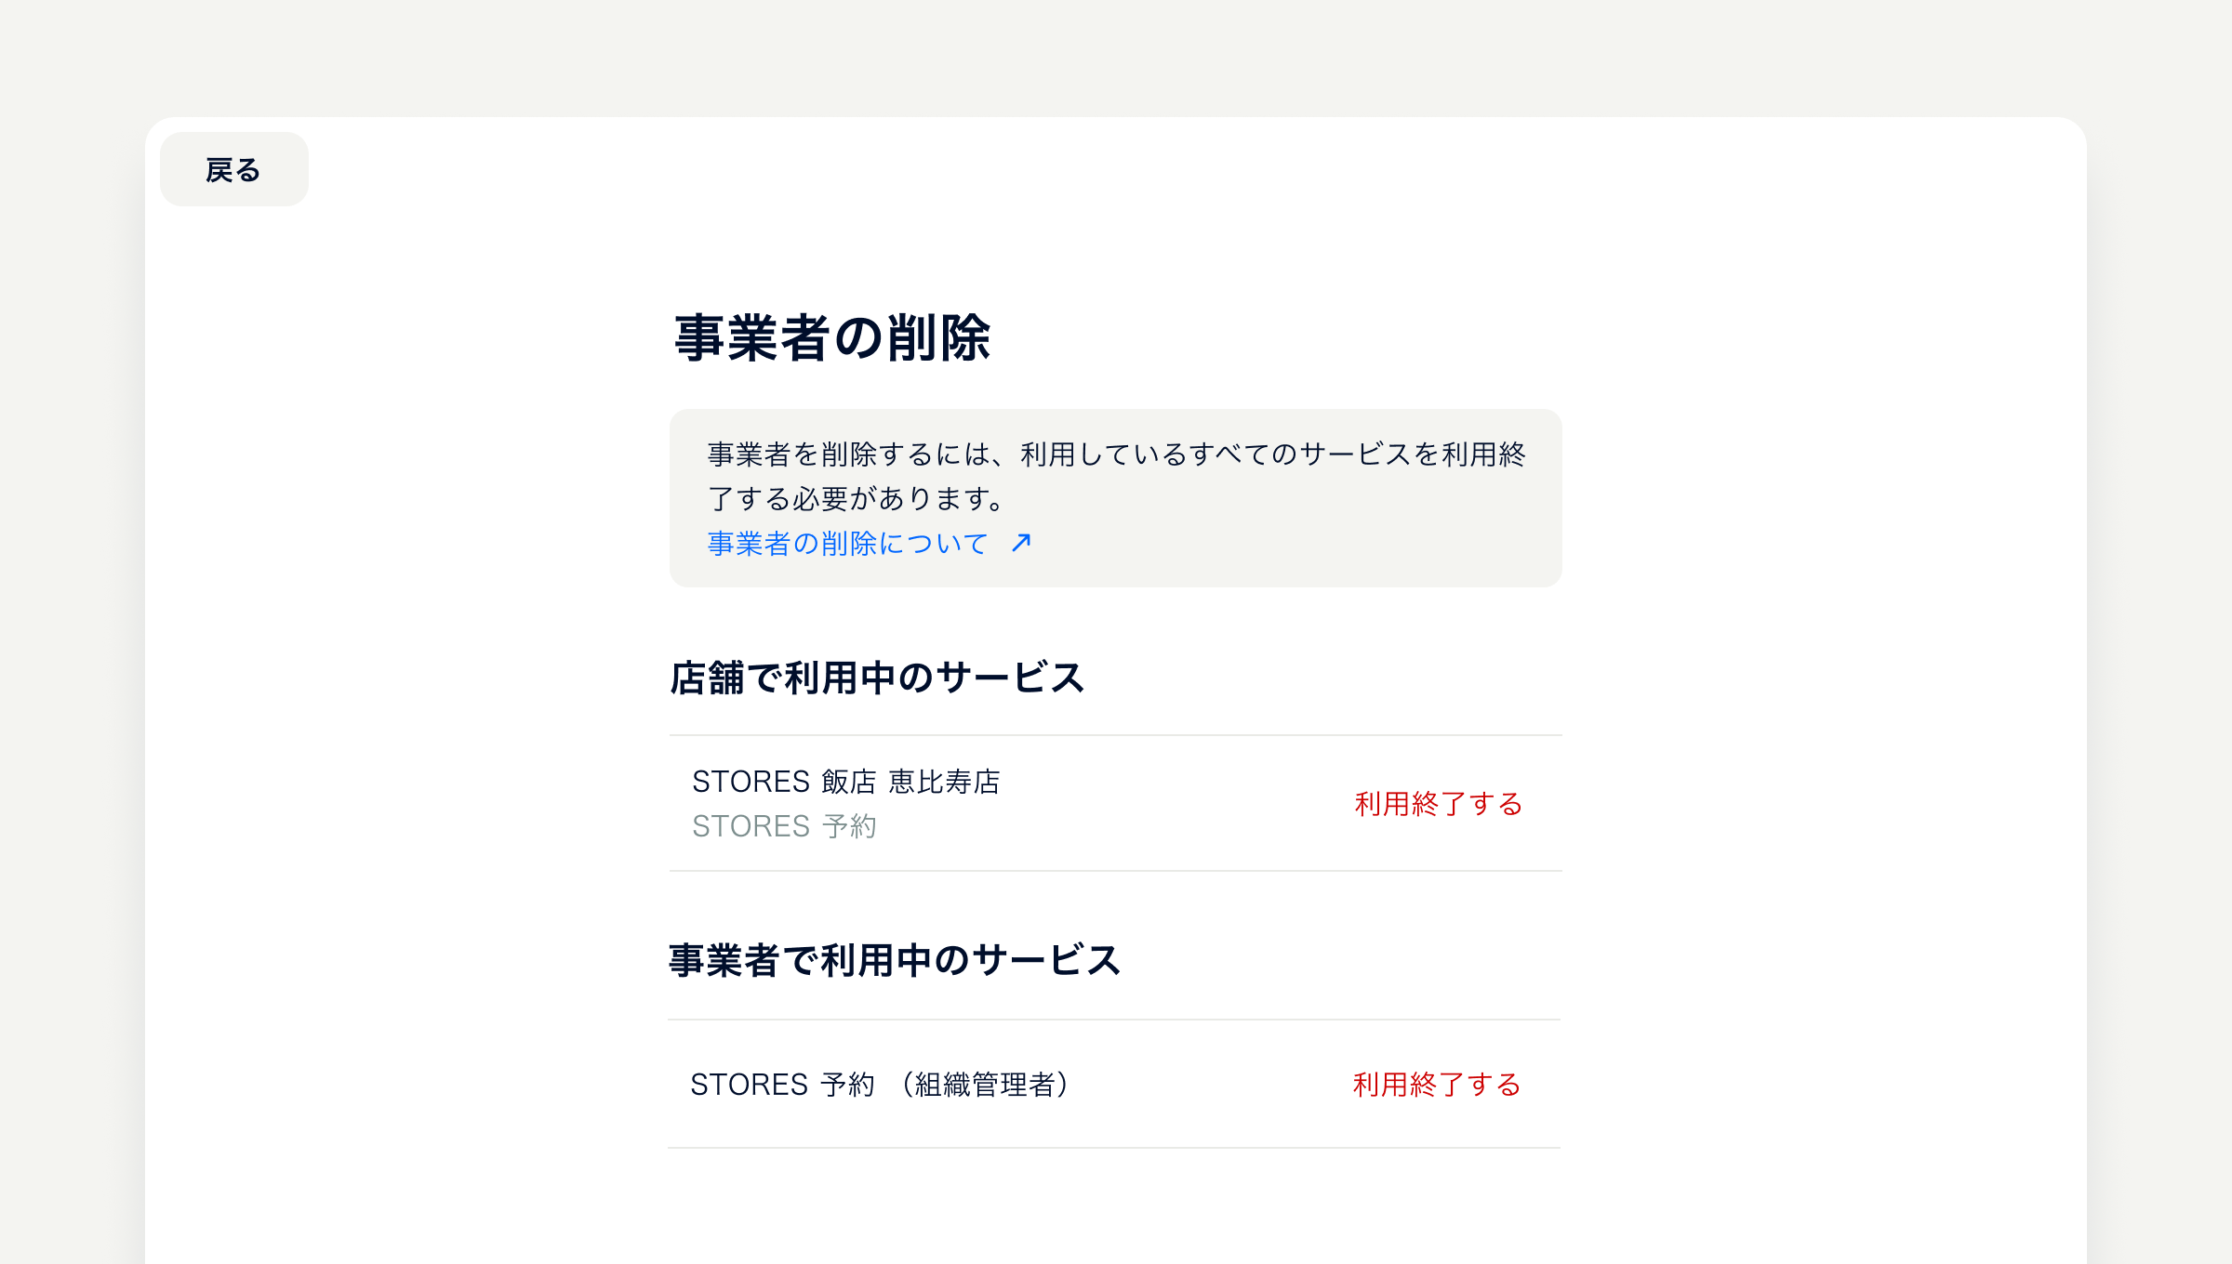The image size is (2232, 1264).
Task: Click the 事業者の削除 page title
Action: coord(832,337)
